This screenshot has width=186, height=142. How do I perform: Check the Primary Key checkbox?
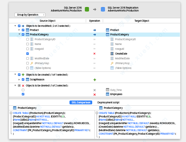click(x=28, y=63)
